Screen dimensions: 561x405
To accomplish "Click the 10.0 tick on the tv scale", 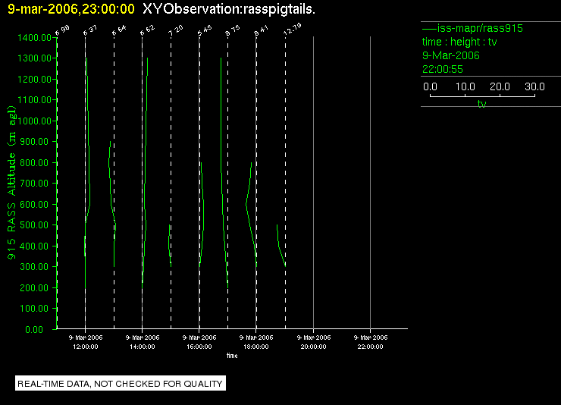I will click(465, 86).
